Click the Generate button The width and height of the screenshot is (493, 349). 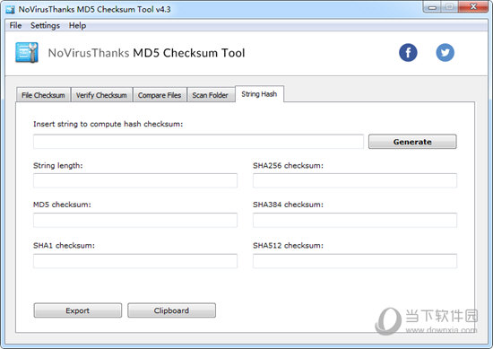tap(412, 142)
